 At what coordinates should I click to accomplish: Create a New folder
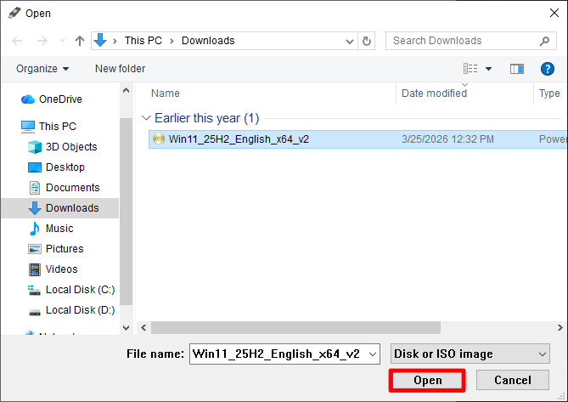click(120, 69)
